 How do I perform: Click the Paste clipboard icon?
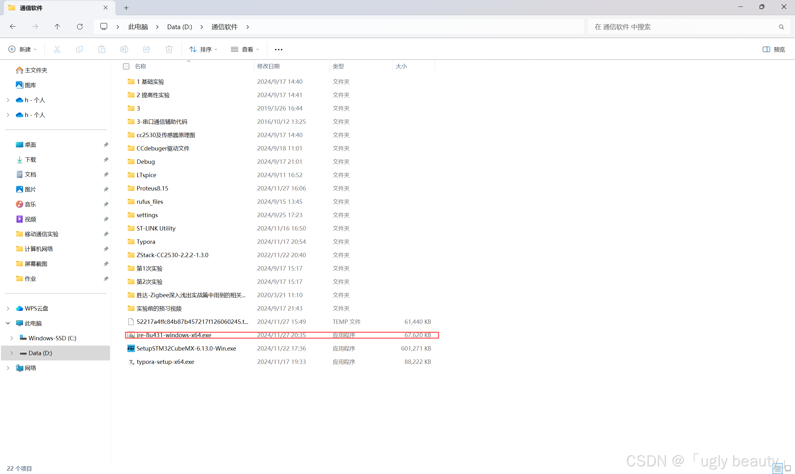point(102,49)
